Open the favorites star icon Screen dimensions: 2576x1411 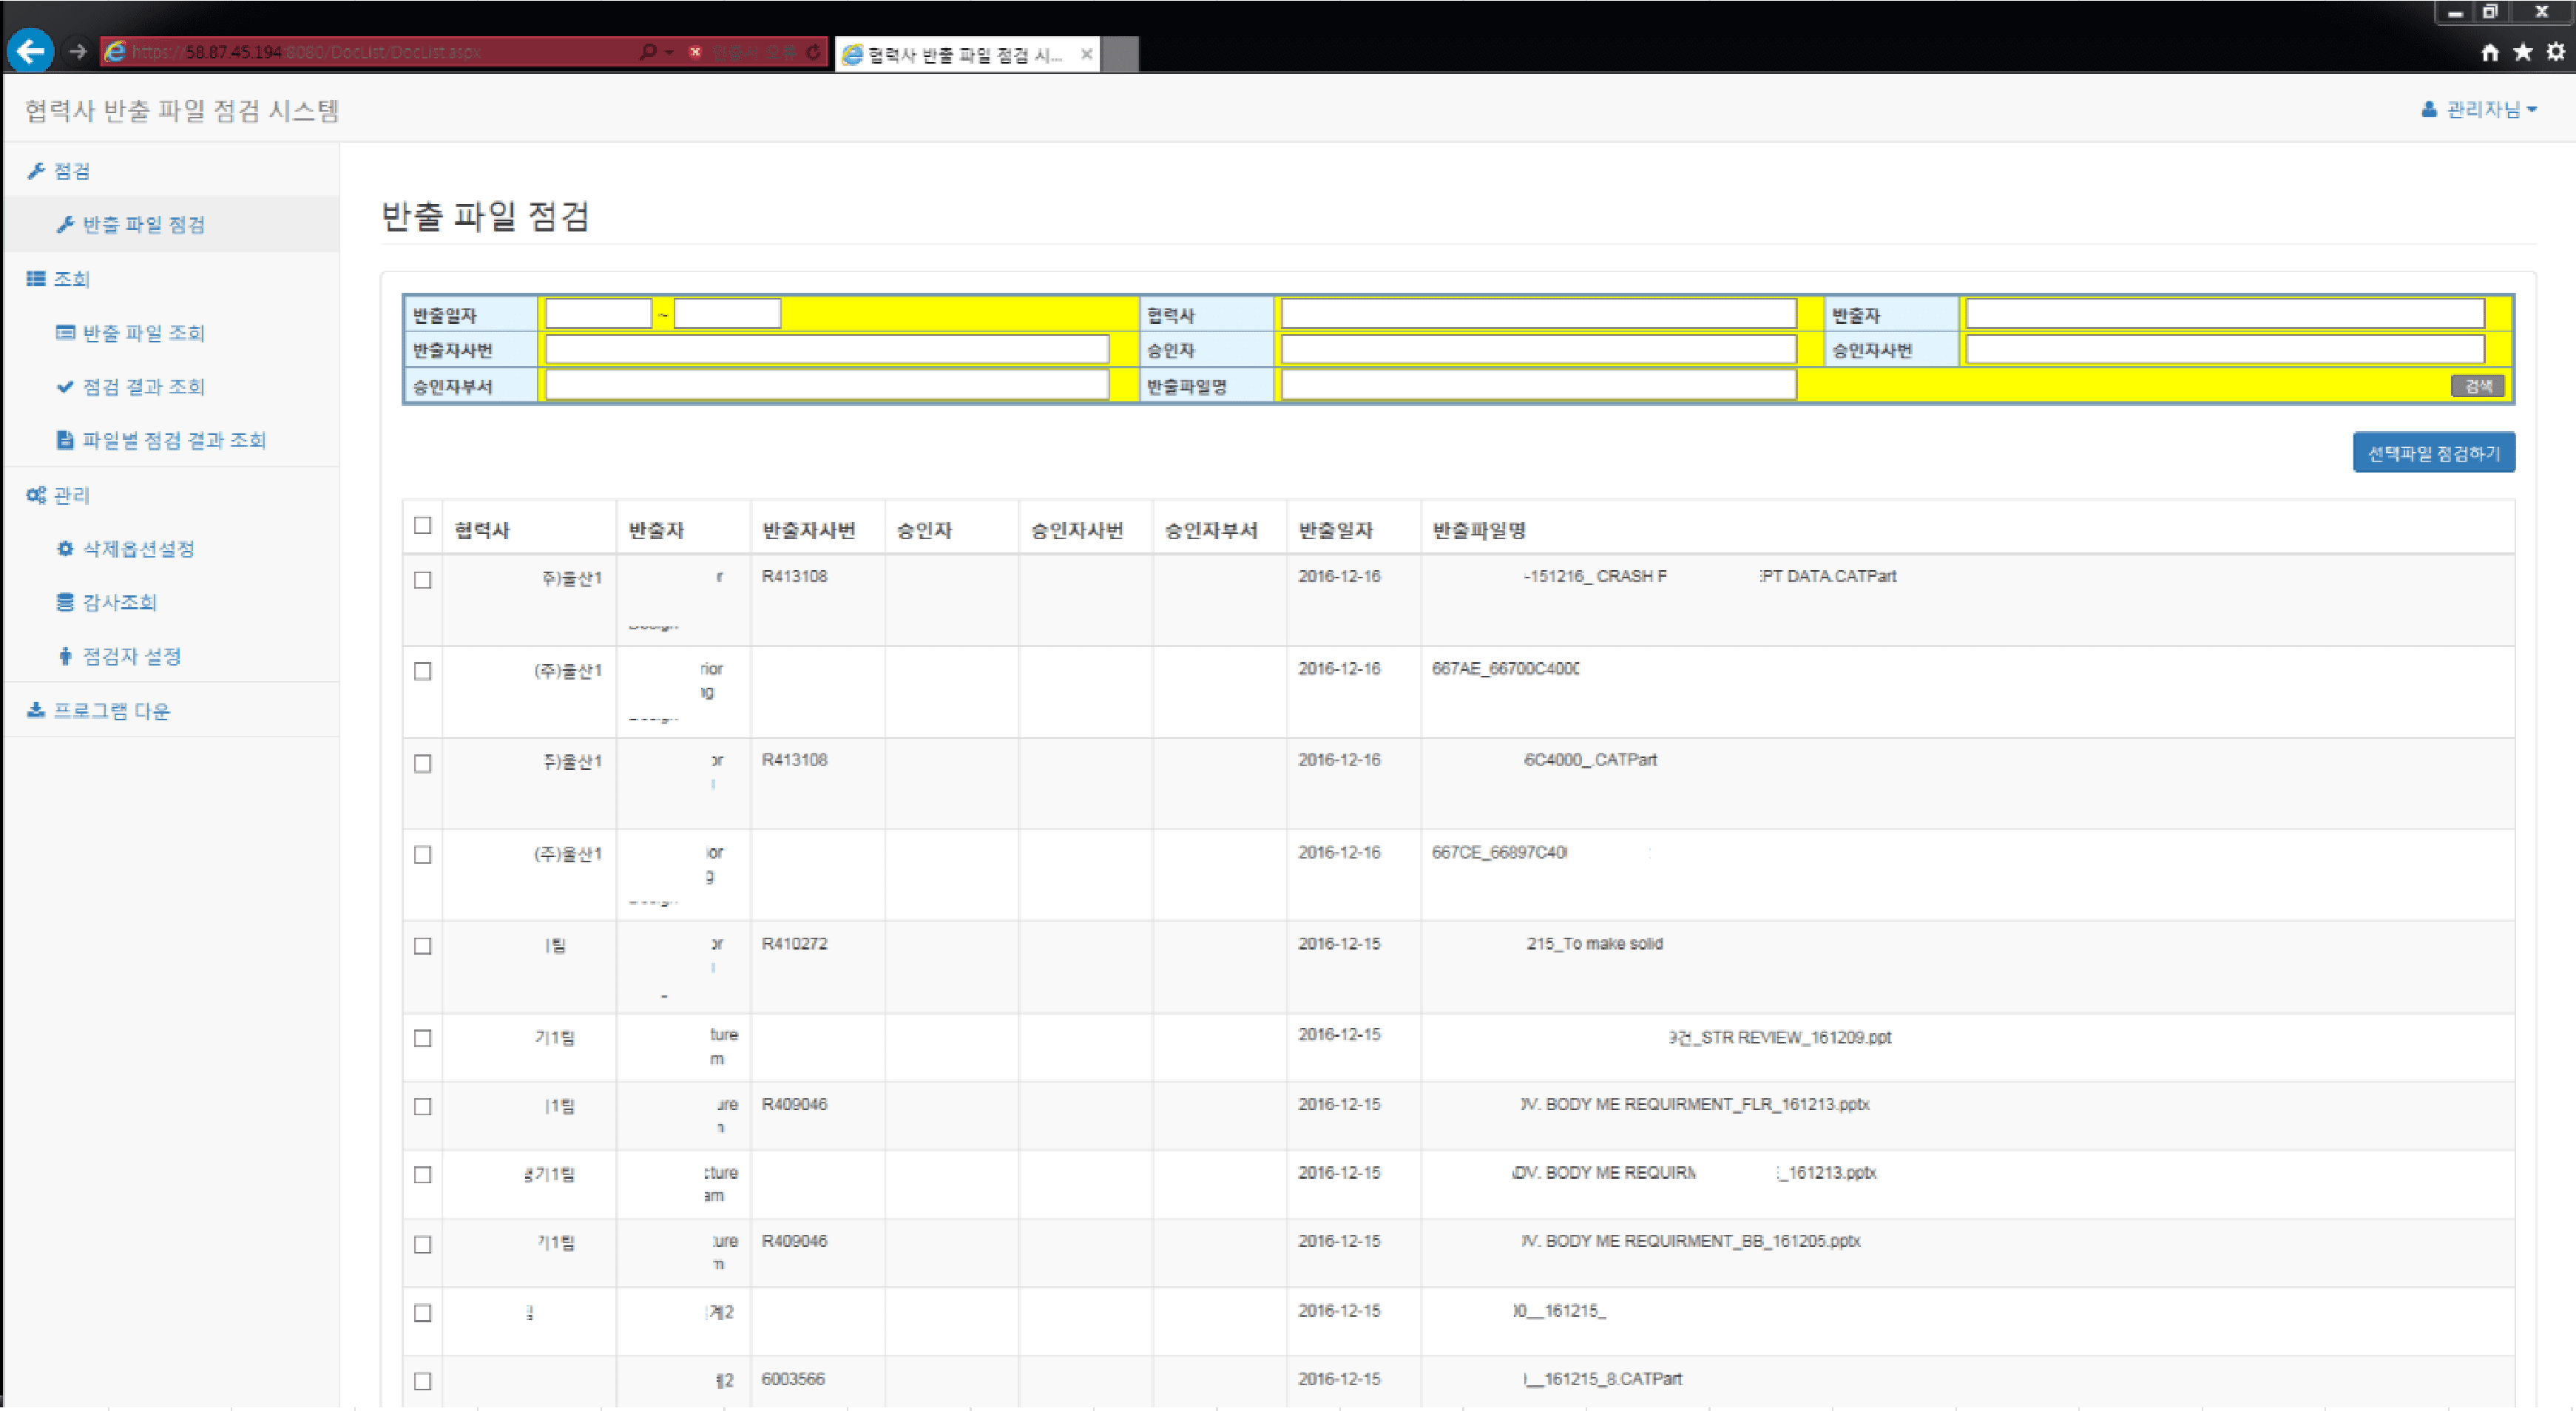(2523, 52)
